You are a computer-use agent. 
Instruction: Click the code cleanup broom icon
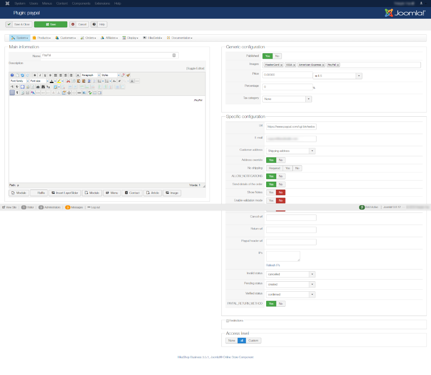(128, 75)
